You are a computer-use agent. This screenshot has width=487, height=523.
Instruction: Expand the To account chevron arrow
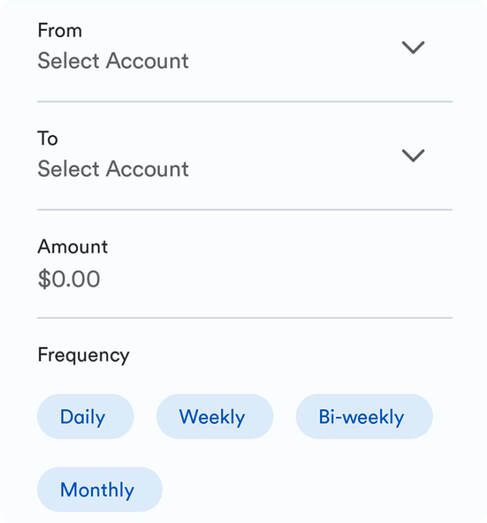(x=413, y=155)
